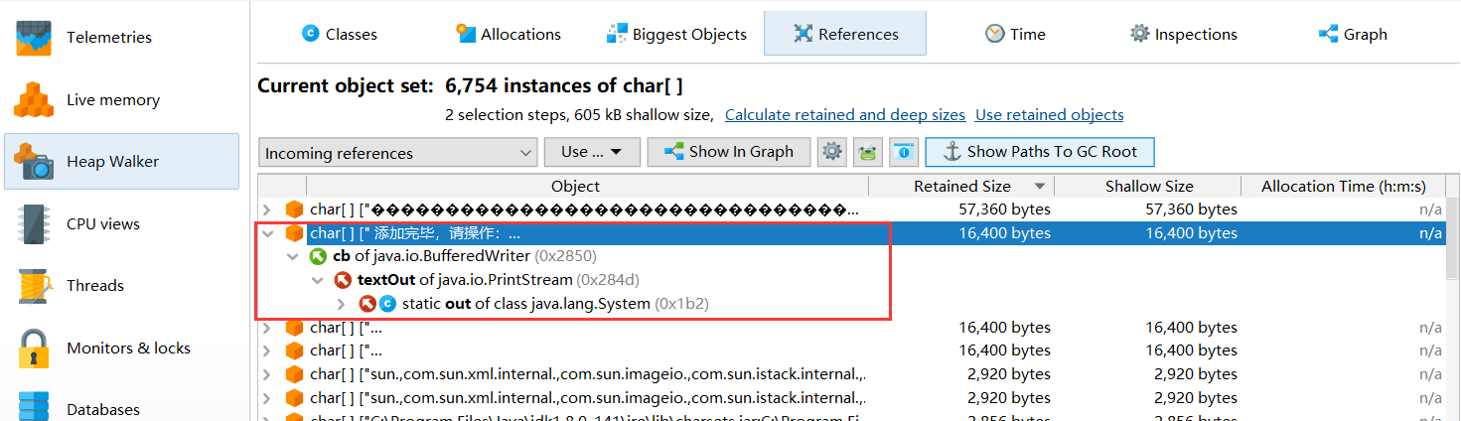Click the blue info window icon

(904, 152)
